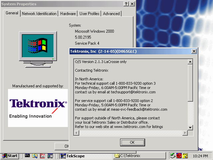Click the techsupport@tektronix.com email line
The width and height of the screenshot is (213, 160).
point(115,92)
